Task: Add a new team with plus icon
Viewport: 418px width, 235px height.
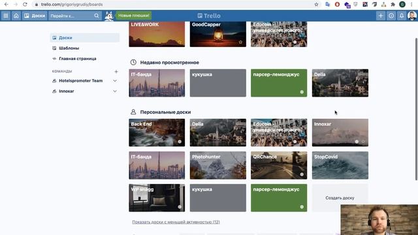Action: click(116, 71)
